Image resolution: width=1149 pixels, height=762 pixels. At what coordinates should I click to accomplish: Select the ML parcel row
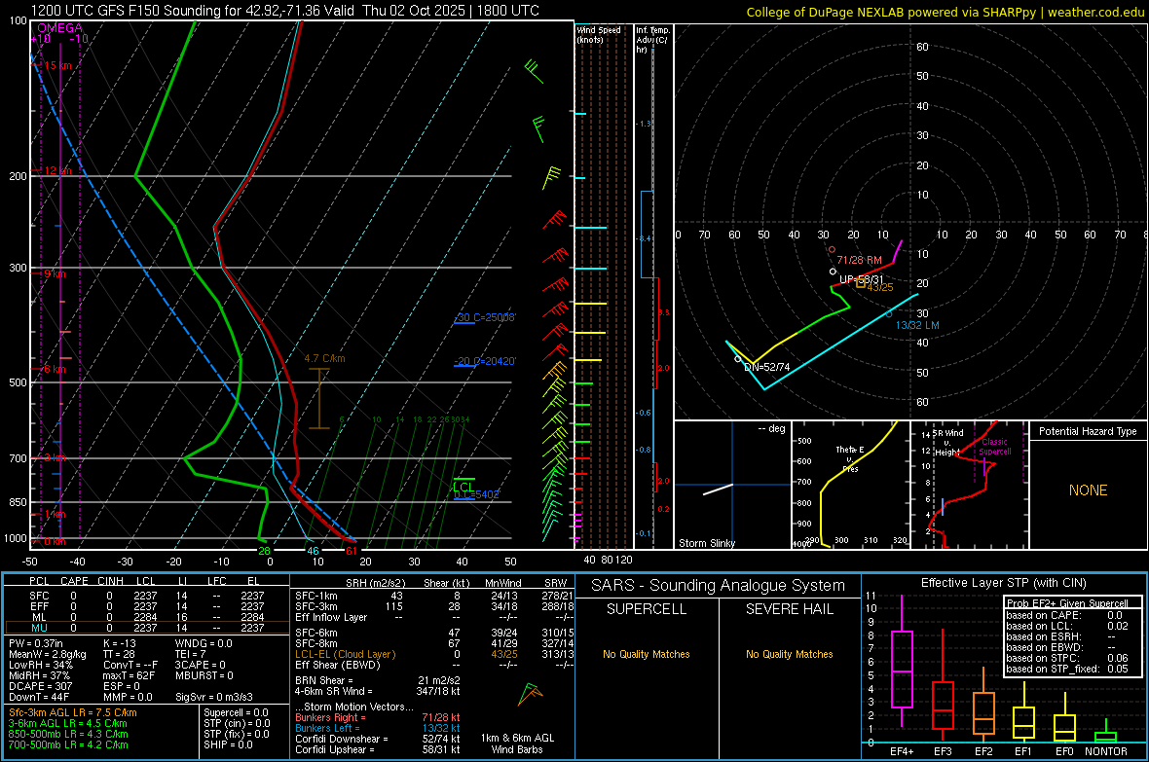point(146,617)
